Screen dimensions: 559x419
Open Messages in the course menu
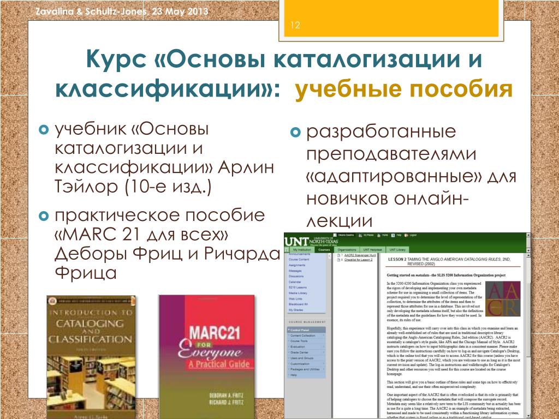pos(295,271)
